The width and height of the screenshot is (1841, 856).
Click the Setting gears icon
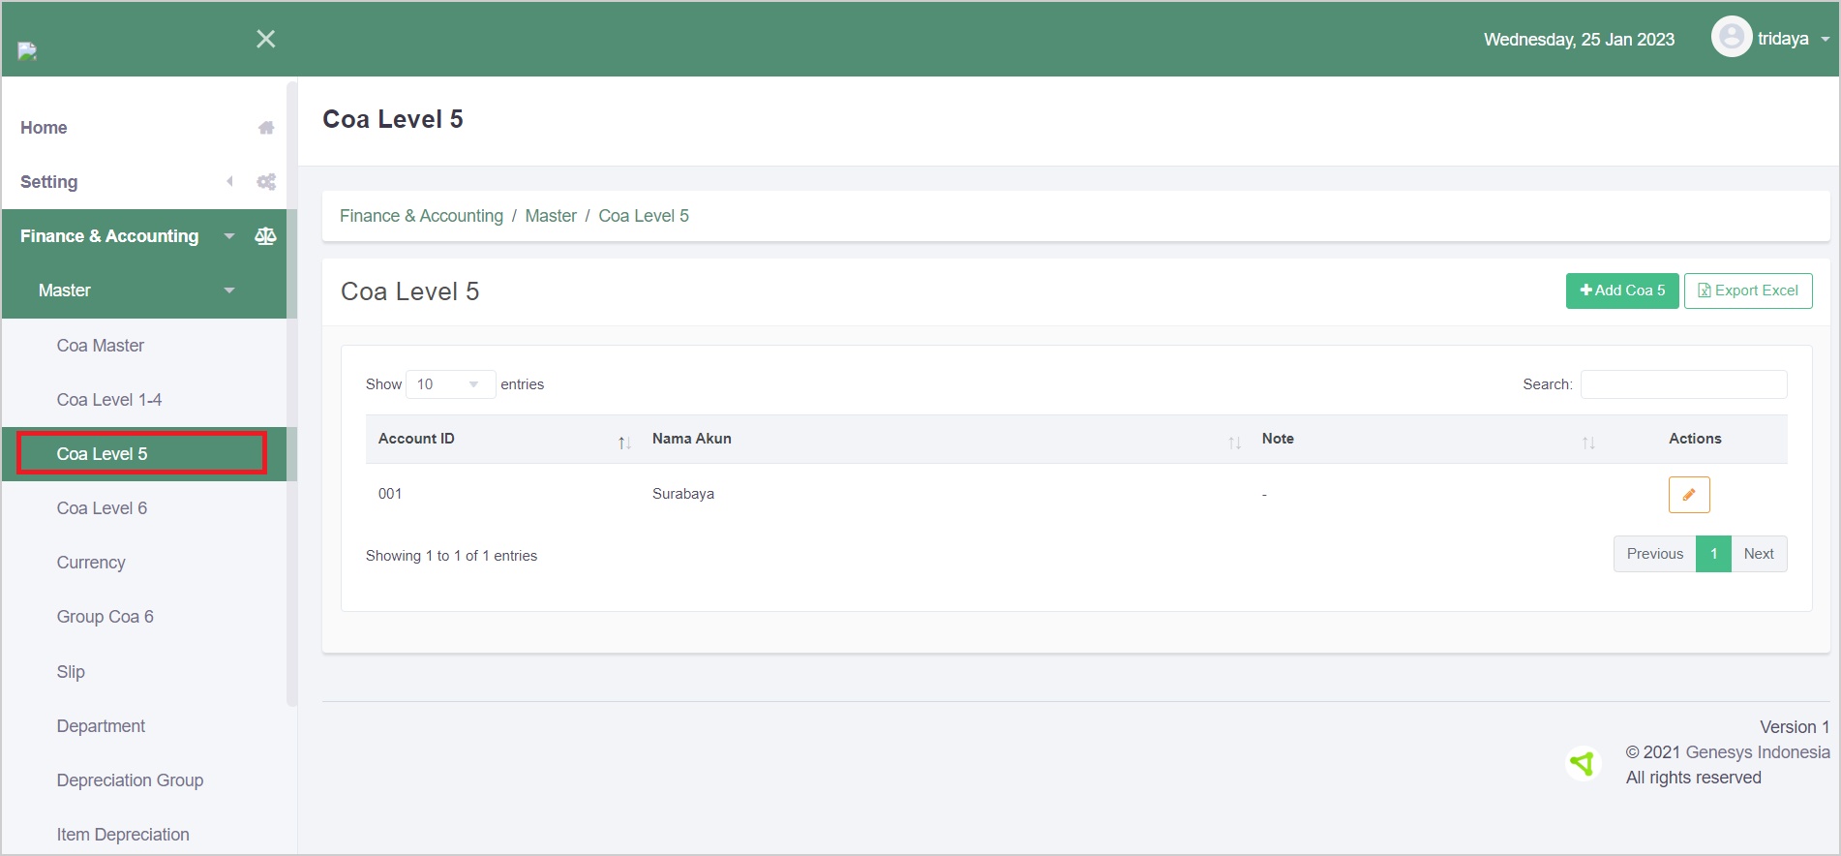coord(266,182)
